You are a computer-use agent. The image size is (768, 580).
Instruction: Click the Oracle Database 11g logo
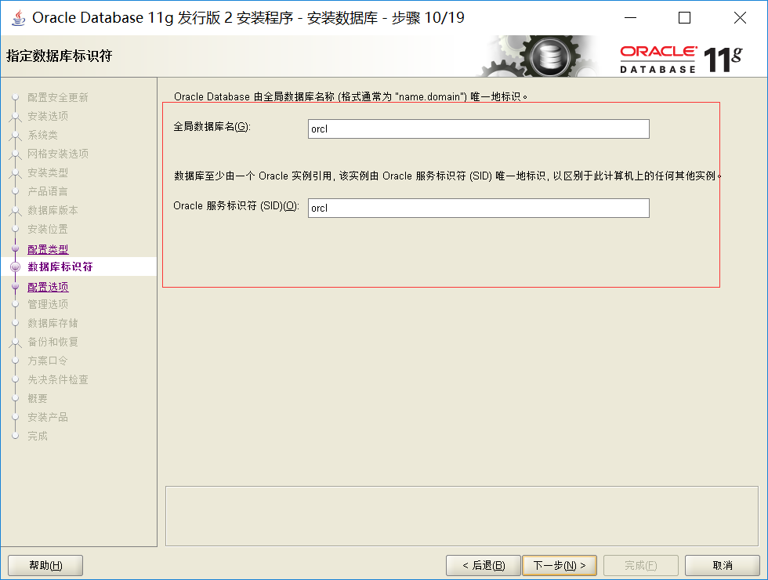681,60
